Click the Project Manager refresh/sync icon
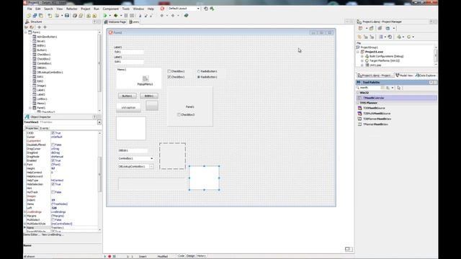This screenshot has height=259, width=461. 390,37
